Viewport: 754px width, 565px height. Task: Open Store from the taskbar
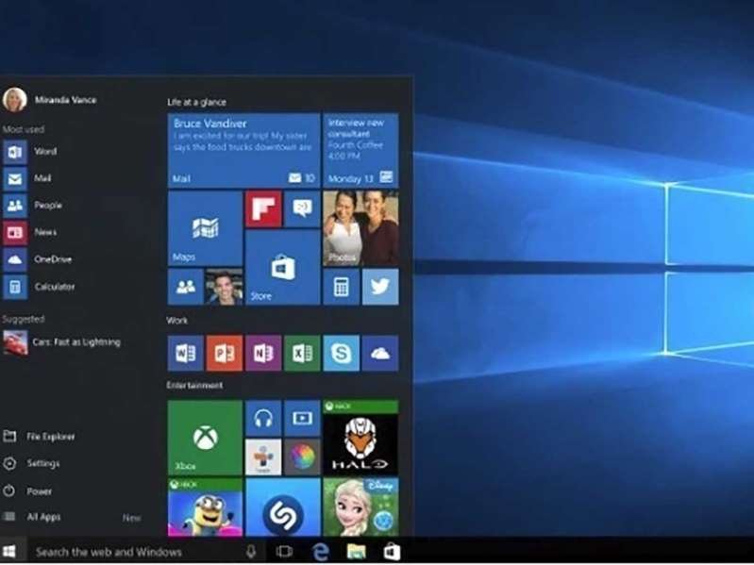[392, 552]
